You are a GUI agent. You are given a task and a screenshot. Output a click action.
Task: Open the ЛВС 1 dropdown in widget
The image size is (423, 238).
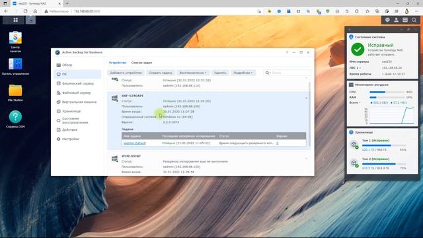pyautogui.click(x=355, y=67)
